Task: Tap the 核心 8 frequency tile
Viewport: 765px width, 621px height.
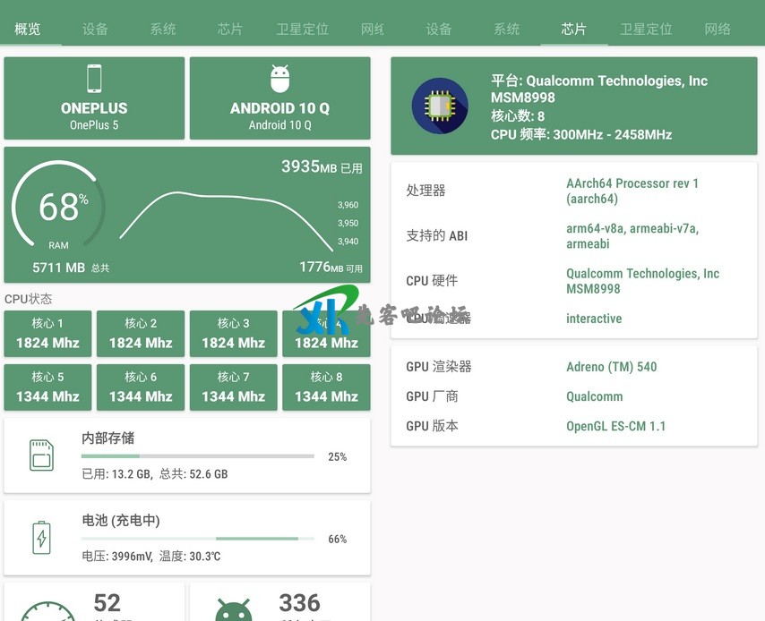Action: [326, 387]
